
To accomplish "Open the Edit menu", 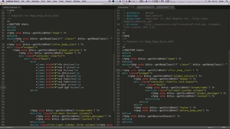I will pos(28,1).
